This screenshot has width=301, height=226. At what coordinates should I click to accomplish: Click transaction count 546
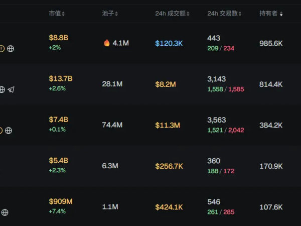coord(214,202)
